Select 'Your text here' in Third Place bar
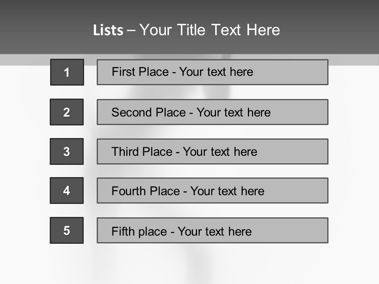 220,152
